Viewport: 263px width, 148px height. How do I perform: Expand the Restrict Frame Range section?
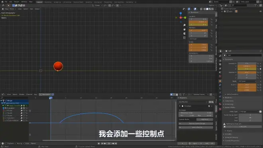pyautogui.click(x=196, y=124)
